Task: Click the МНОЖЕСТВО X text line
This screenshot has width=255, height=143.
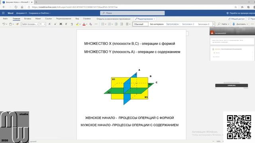Action: tap(129, 44)
